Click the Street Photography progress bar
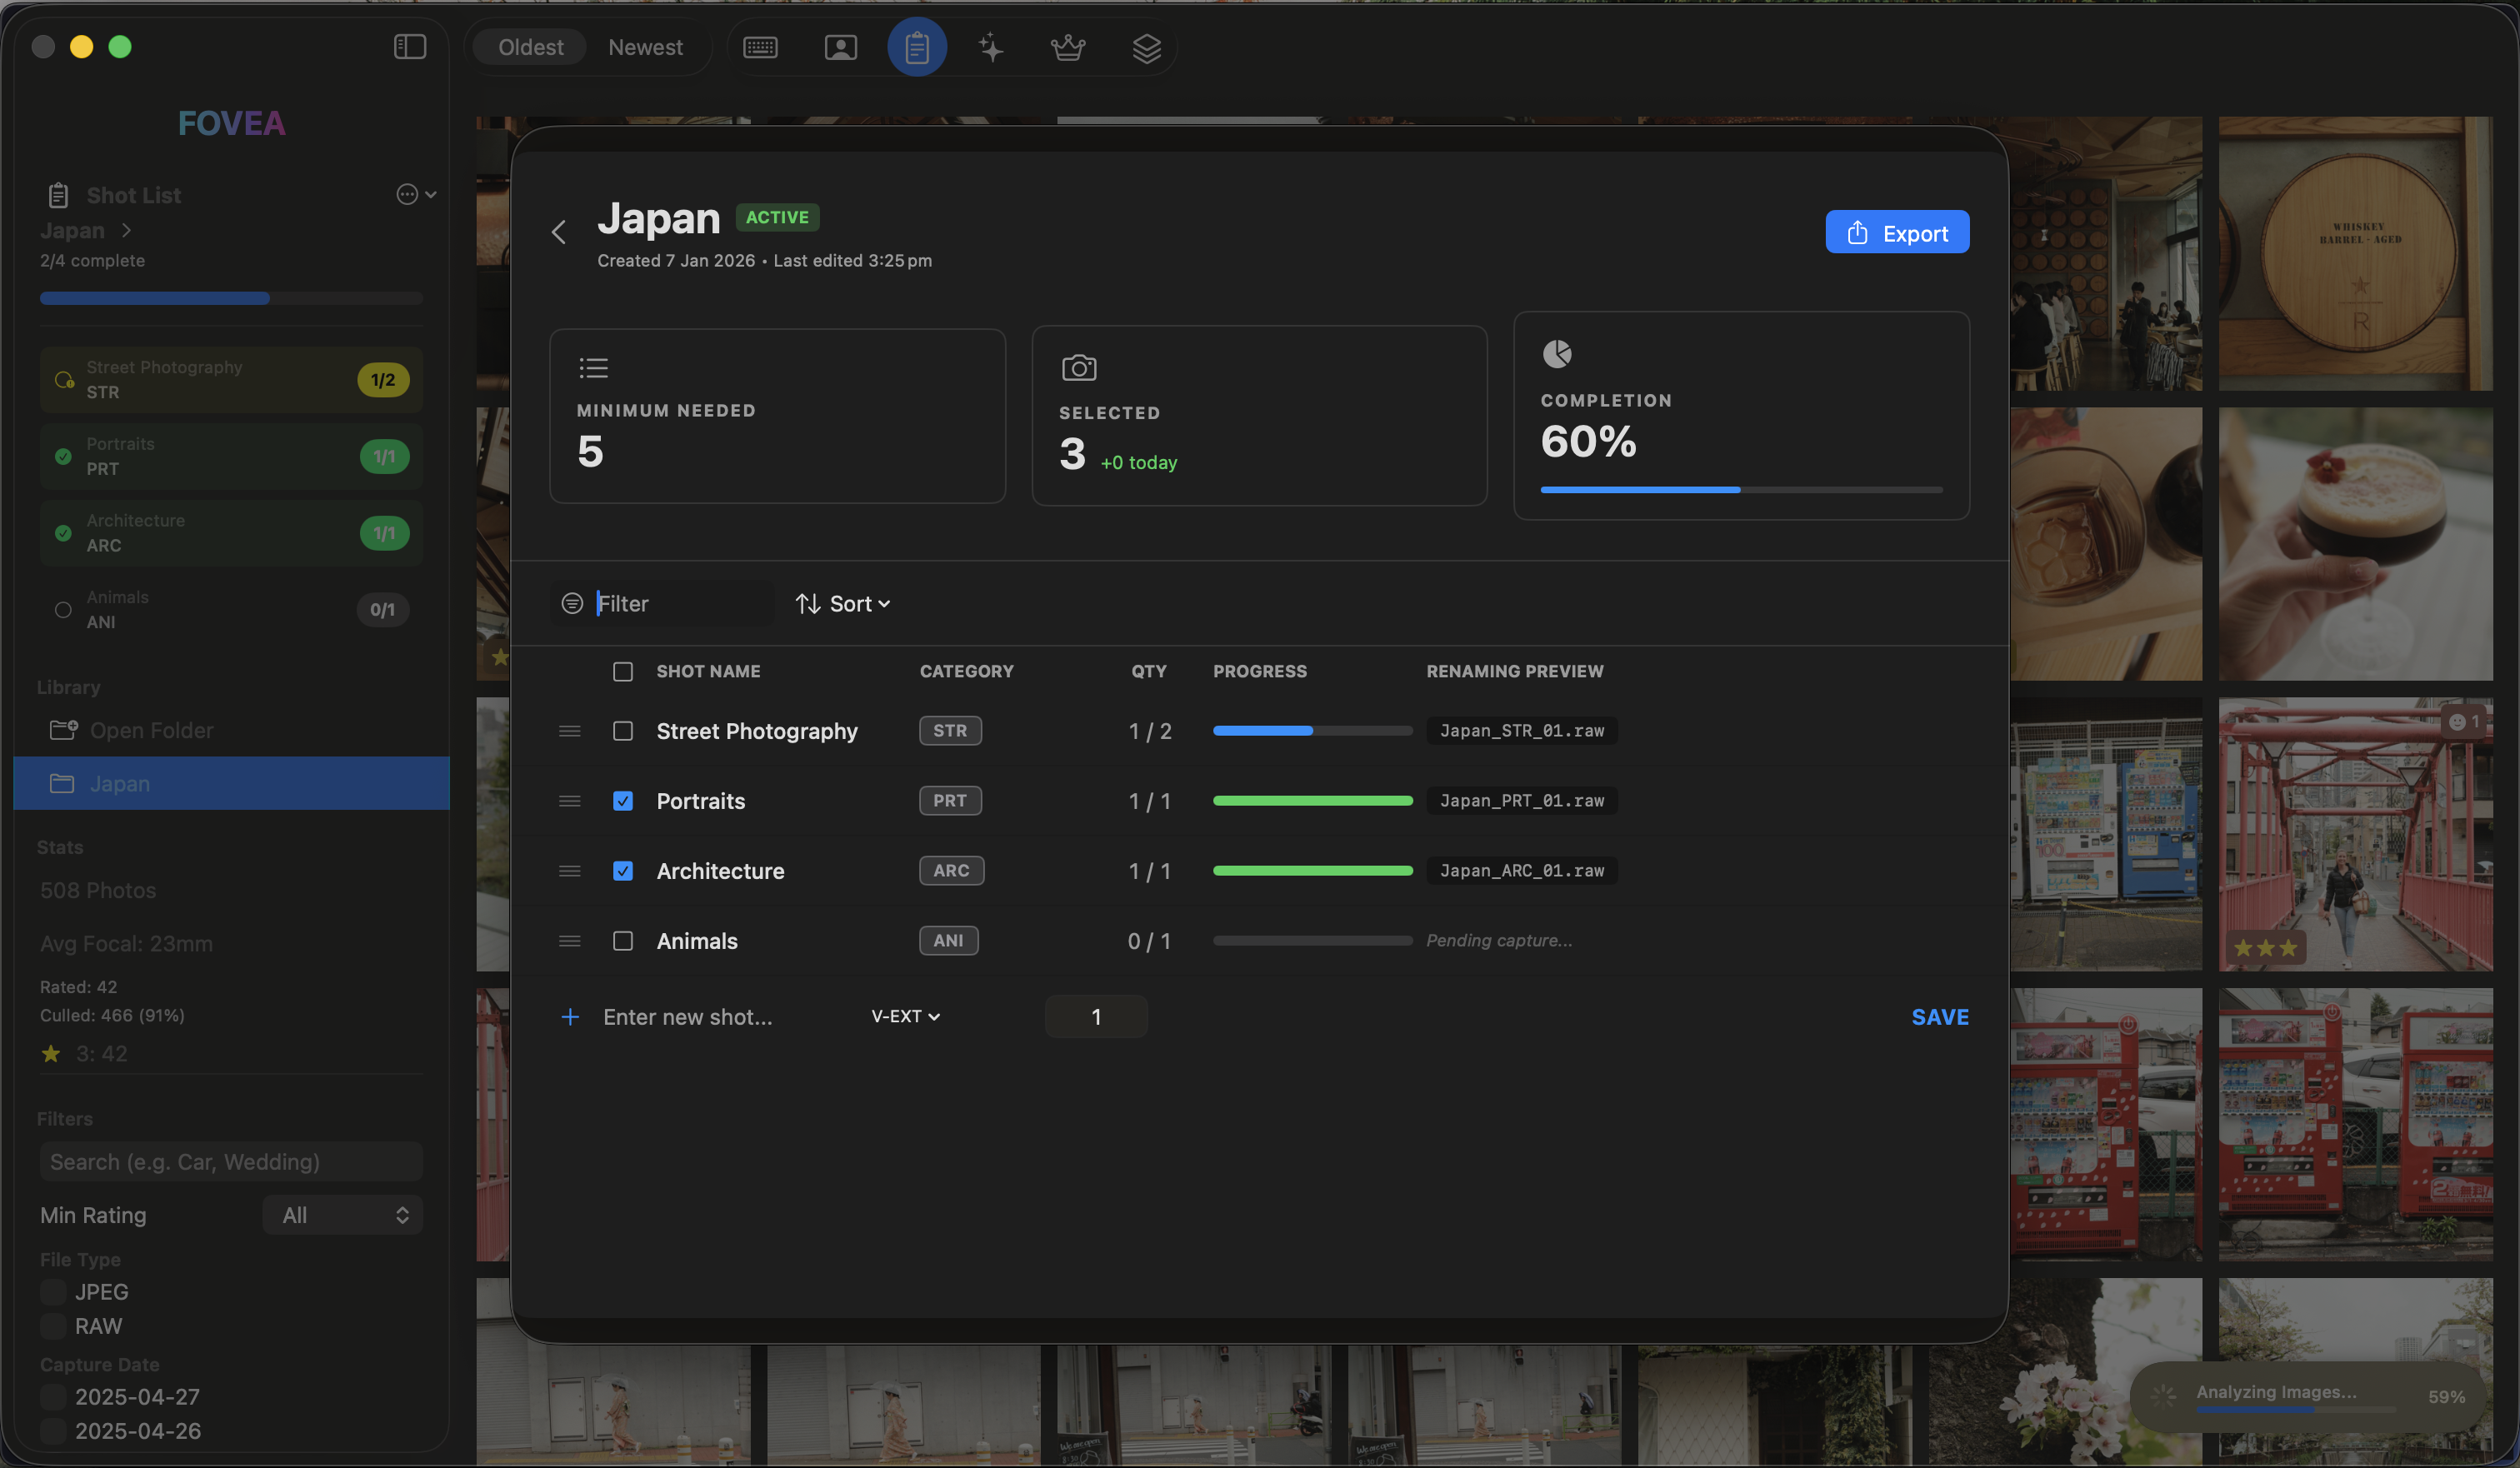 click(x=1311, y=730)
